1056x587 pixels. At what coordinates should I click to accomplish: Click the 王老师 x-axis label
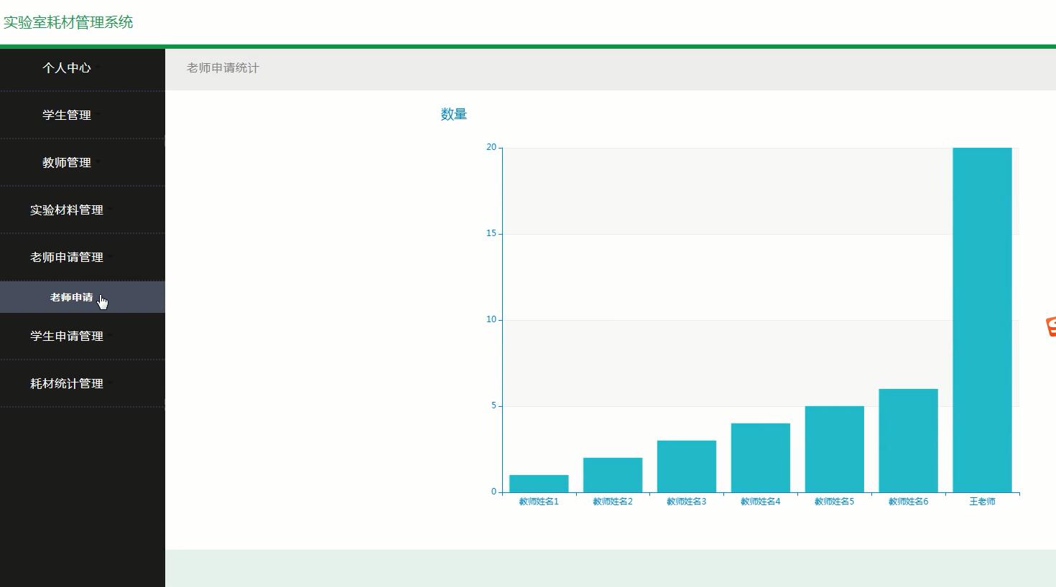click(x=983, y=502)
